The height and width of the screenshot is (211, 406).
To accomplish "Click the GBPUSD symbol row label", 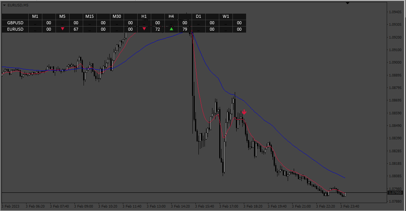I will [x=15, y=23].
